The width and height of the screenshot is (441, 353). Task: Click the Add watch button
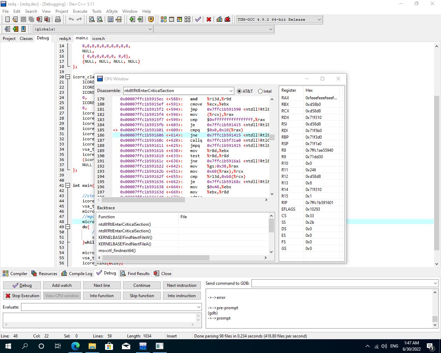[62, 285]
